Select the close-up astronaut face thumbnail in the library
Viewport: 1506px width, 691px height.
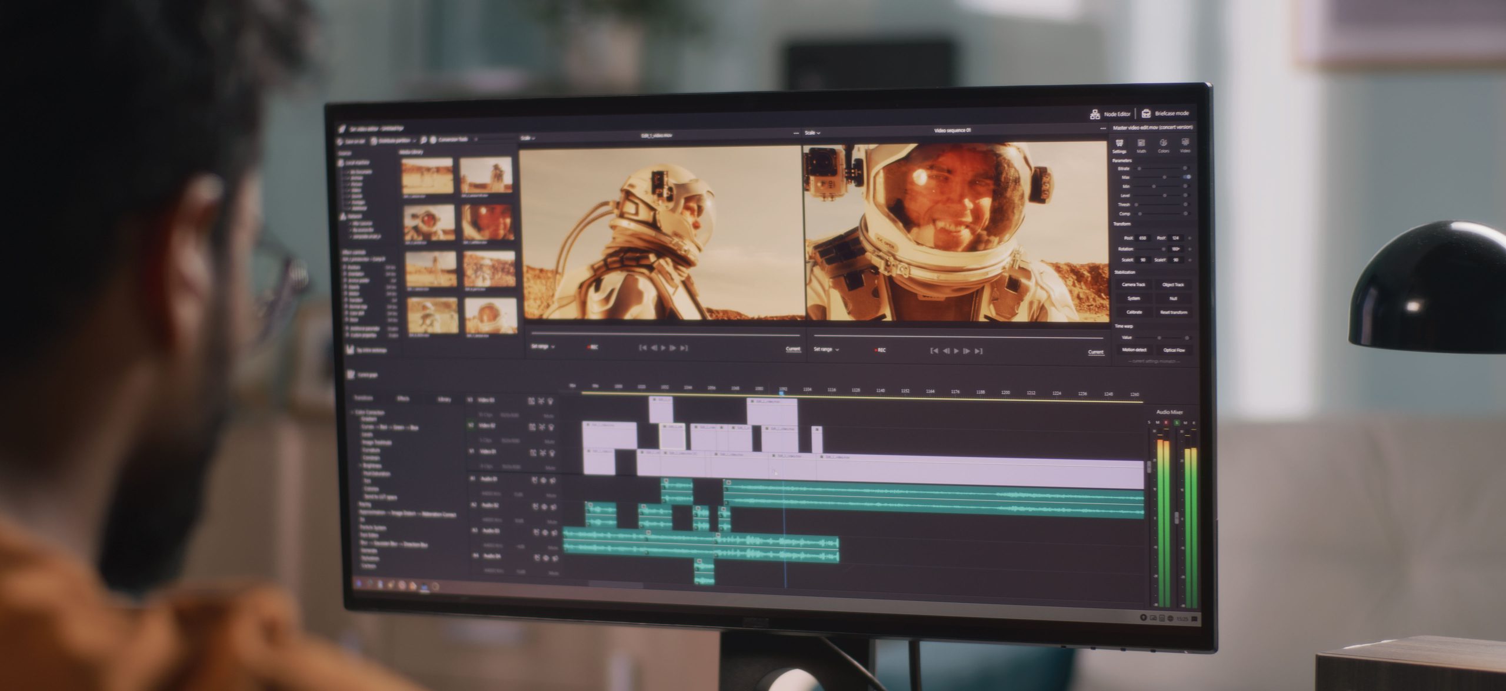tap(488, 223)
